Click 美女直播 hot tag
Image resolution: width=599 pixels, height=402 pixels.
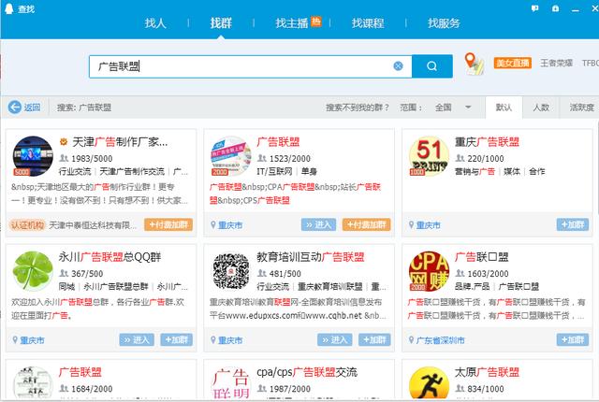(512, 63)
